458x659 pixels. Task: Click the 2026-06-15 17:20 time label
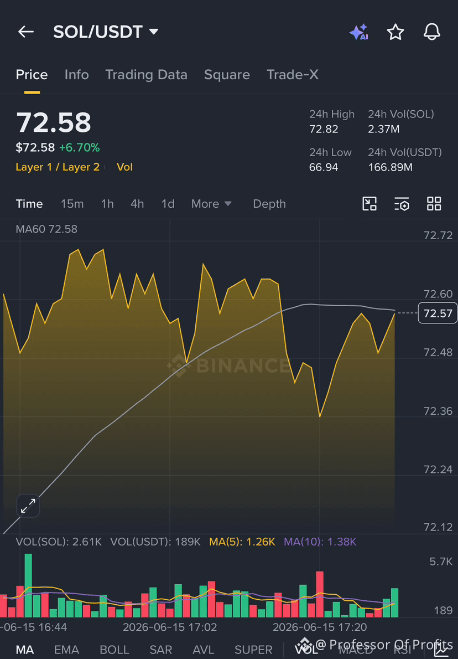point(320,627)
